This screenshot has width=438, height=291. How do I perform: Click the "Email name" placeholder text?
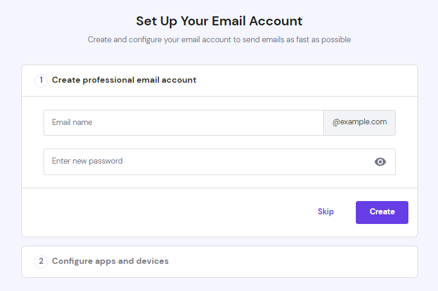point(72,123)
